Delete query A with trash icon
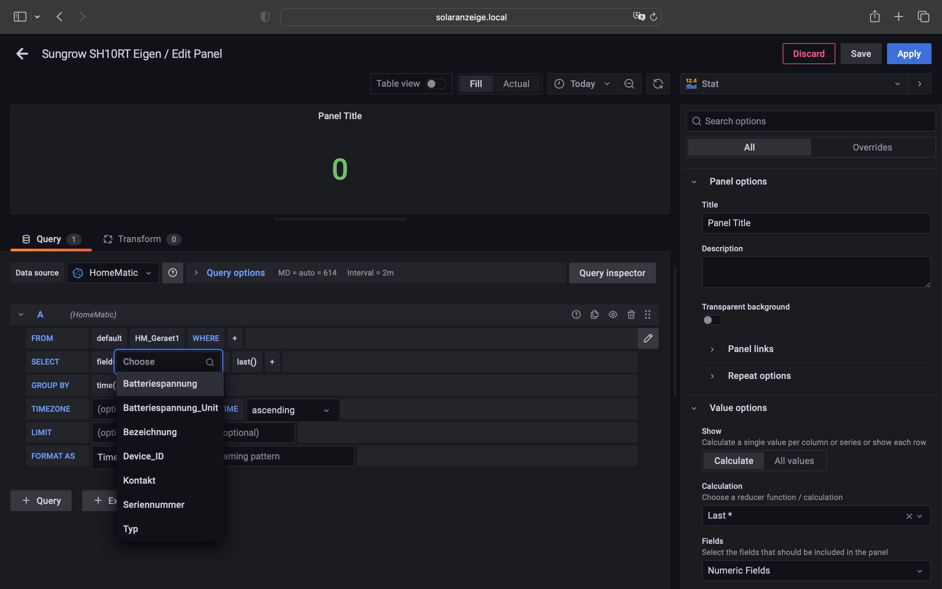This screenshot has height=589, width=942. click(631, 314)
